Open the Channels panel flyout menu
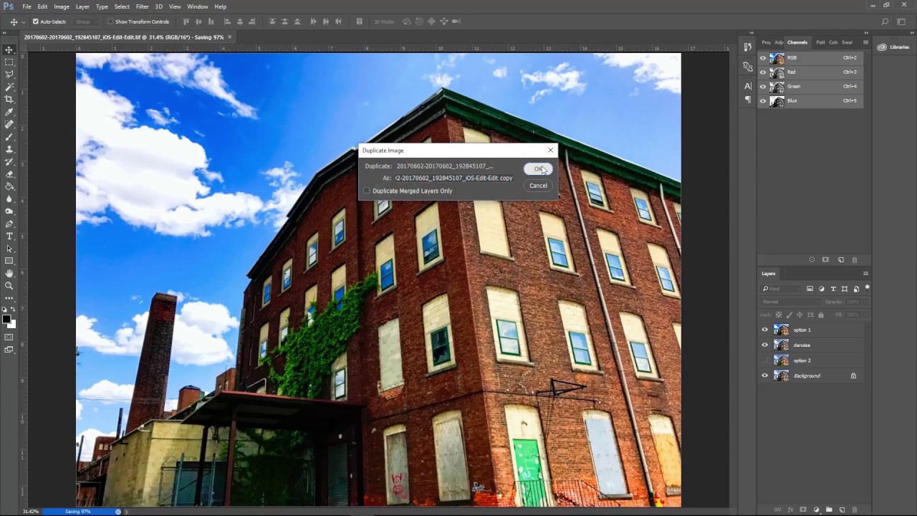Viewport: 917px width, 516px height. click(x=865, y=42)
